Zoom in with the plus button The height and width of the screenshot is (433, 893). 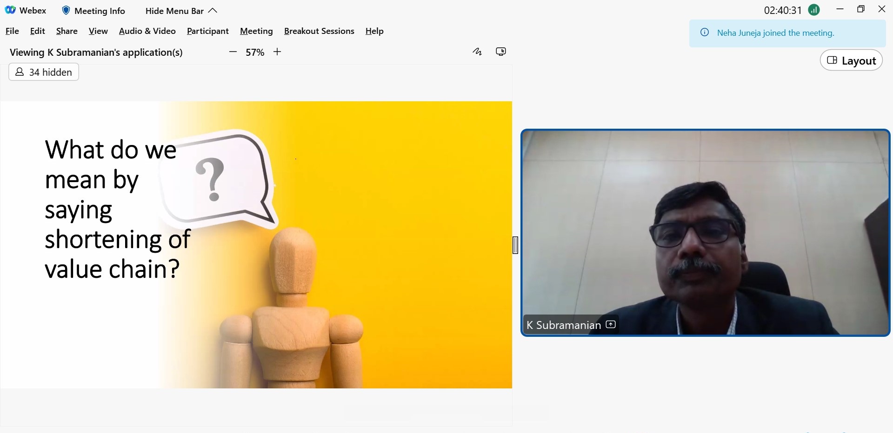coord(277,52)
